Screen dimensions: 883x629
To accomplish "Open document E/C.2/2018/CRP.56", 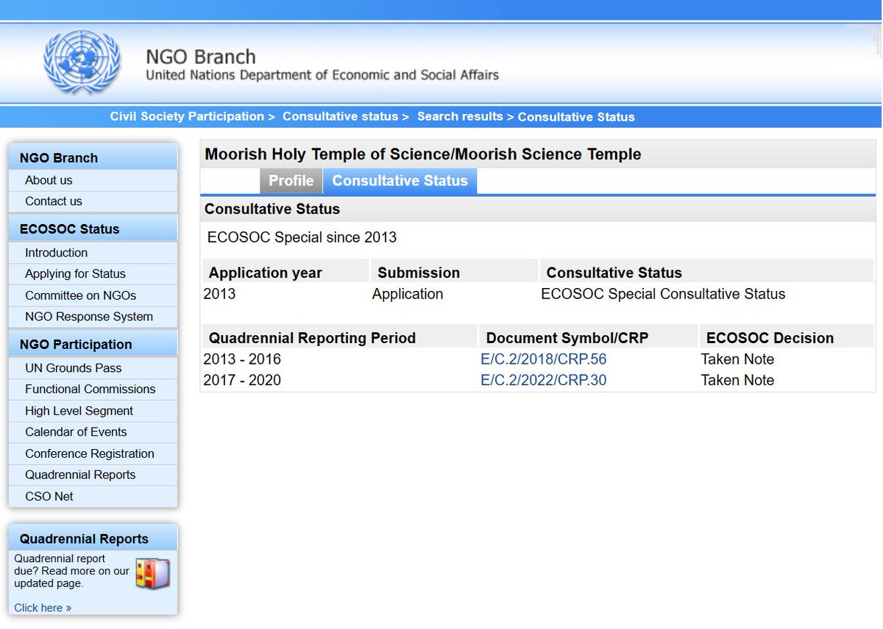I will (x=544, y=359).
